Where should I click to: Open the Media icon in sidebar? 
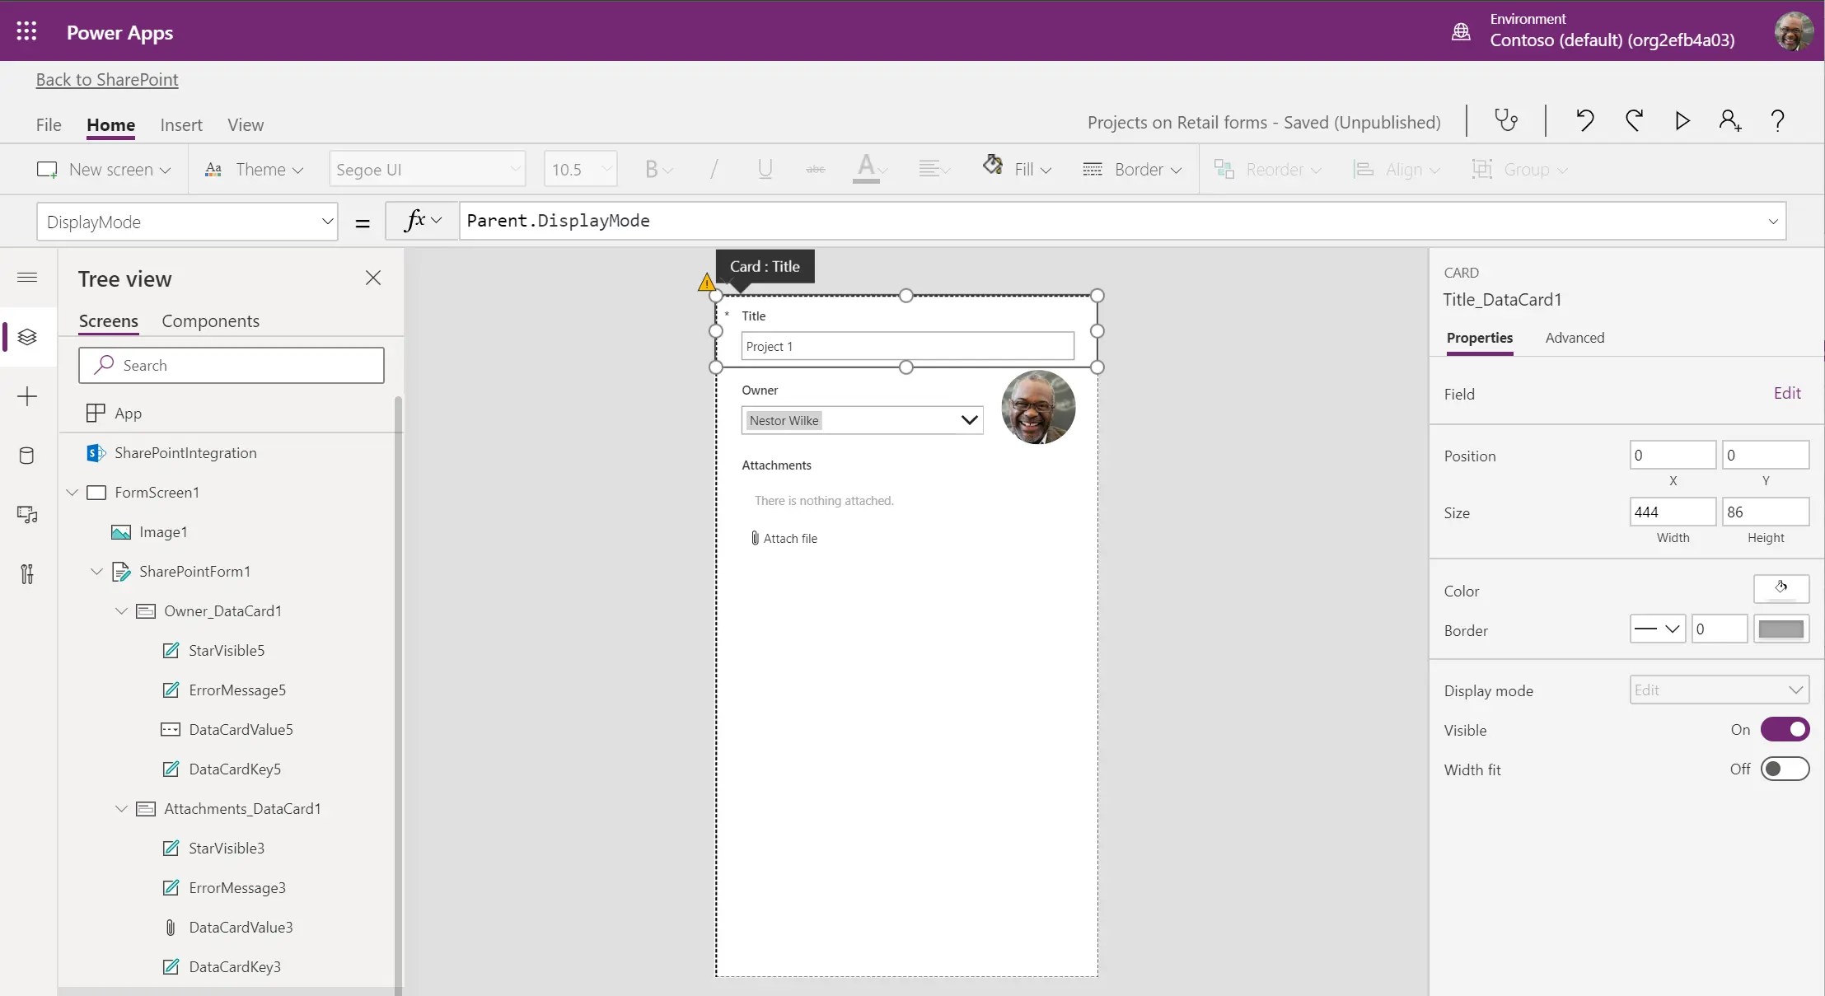[27, 515]
